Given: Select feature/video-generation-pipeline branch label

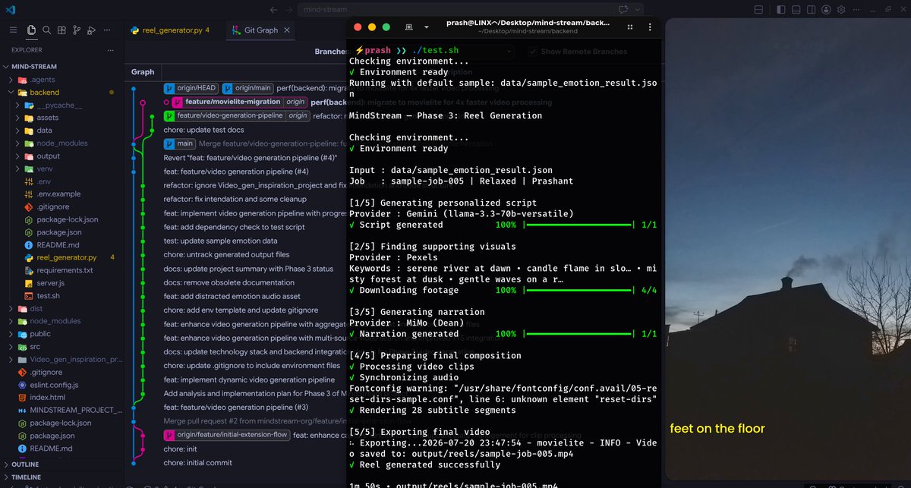Looking at the screenshot, I should 236,115.
